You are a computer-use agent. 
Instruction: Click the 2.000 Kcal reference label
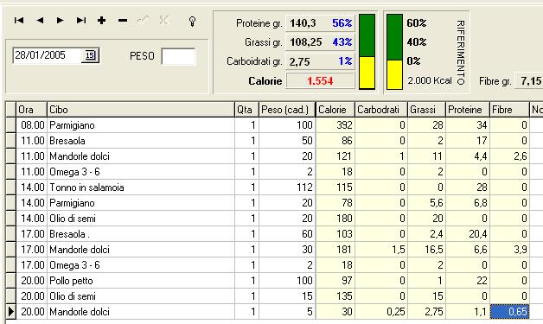[430, 80]
